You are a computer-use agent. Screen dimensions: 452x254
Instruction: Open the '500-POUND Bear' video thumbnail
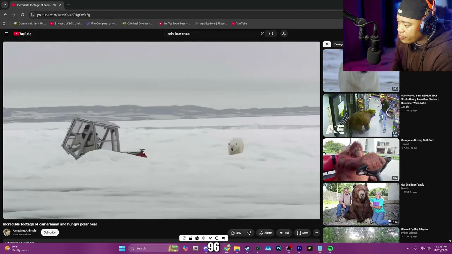(x=361, y=115)
